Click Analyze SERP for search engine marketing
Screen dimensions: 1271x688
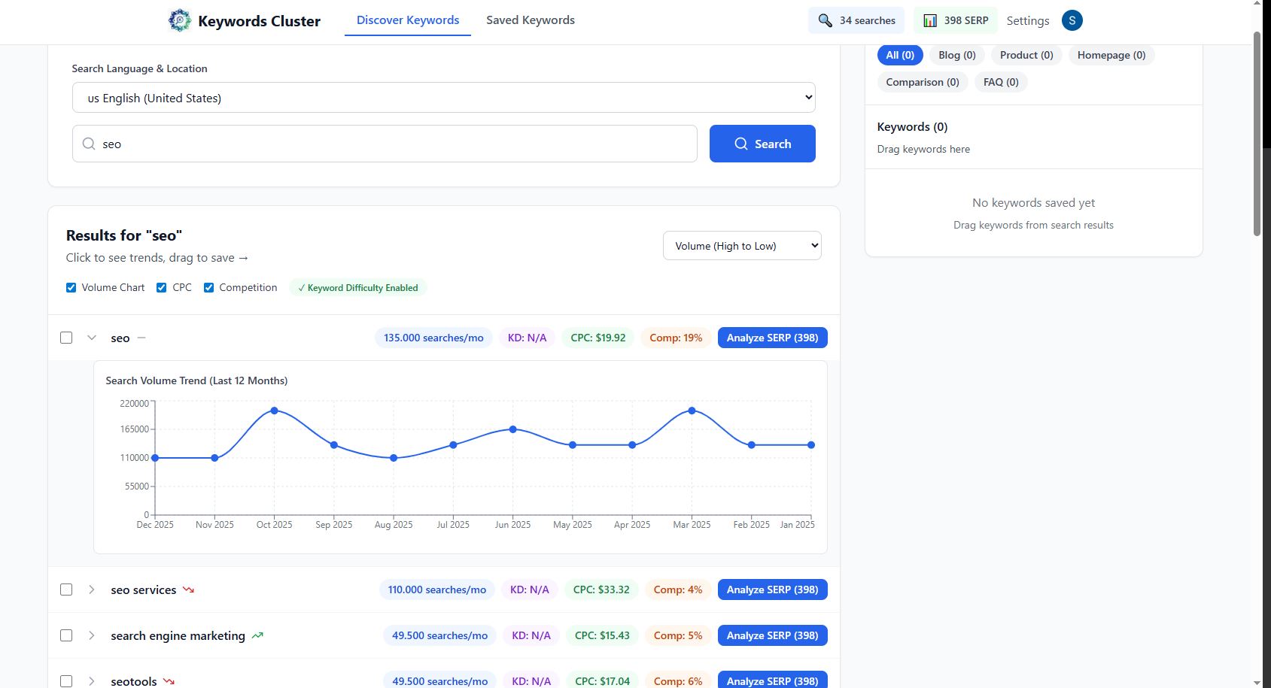[x=772, y=635]
